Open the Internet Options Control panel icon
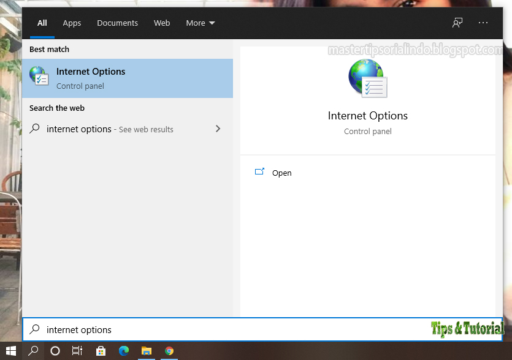This screenshot has height=360, width=512. (91, 78)
